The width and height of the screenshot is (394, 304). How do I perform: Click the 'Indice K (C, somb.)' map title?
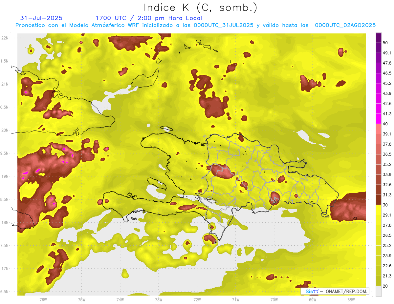[201, 7]
